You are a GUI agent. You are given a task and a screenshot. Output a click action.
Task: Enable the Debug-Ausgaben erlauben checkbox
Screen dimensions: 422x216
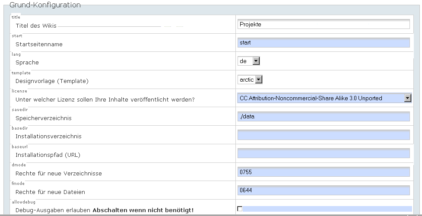click(240, 209)
